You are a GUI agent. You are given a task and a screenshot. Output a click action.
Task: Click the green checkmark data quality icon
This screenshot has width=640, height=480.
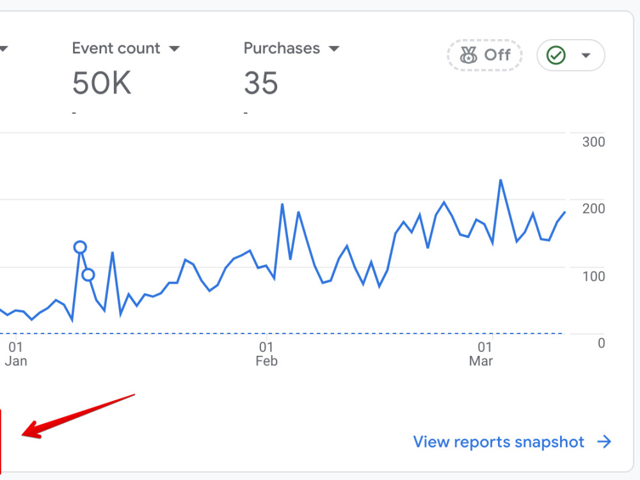pos(556,55)
